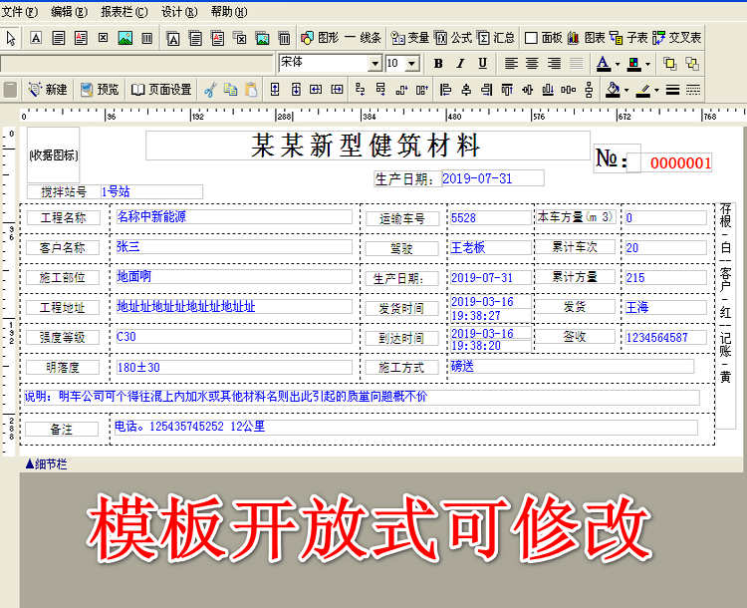Choose dashed line style icon
Viewport: 747px width, 608px height.
(x=693, y=90)
